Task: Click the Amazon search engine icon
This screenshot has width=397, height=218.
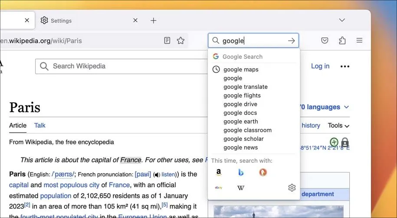Action: coord(219,172)
